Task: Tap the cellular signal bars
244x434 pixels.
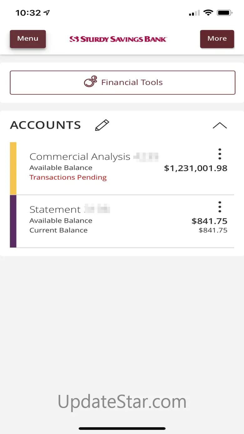Action: pyautogui.click(x=194, y=13)
